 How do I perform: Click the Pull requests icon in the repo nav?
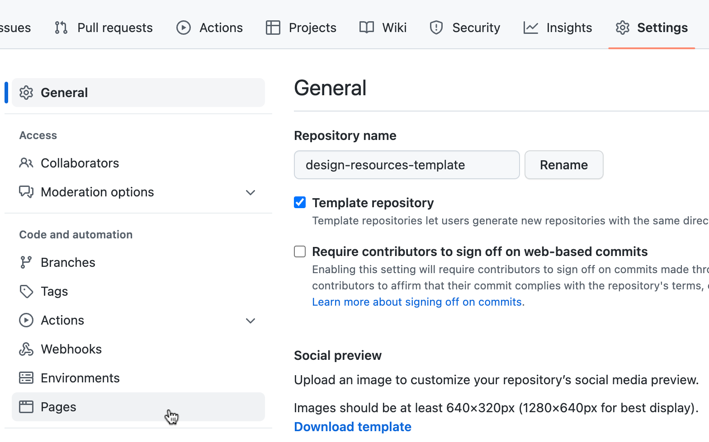tap(61, 28)
